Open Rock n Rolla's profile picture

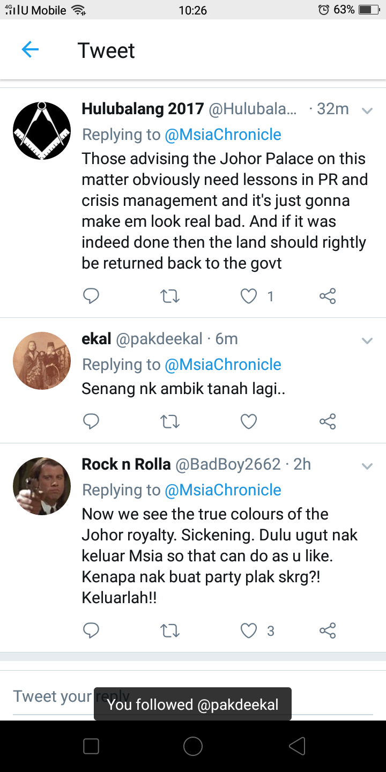pos(42,486)
